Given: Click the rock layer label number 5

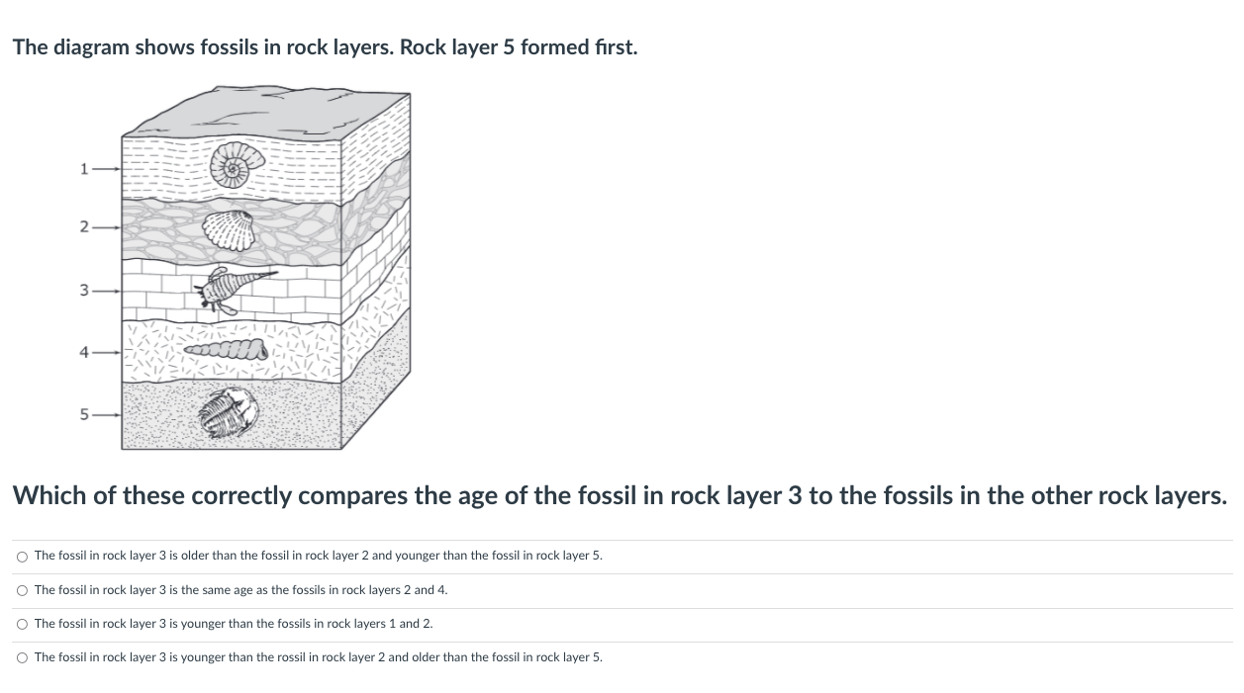Looking at the screenshot, I should pyautogui.click(x=84, y=415).
